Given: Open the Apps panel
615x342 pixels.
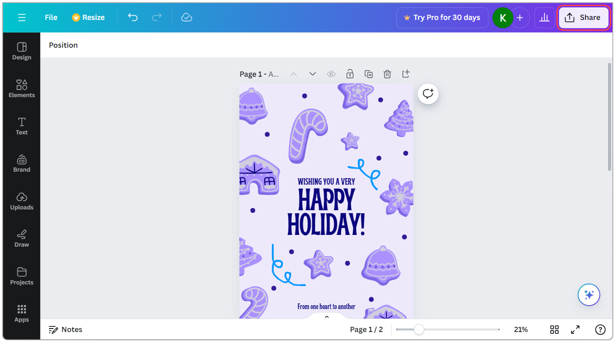Looking at the screenshot, I should [x=21, y=313].
